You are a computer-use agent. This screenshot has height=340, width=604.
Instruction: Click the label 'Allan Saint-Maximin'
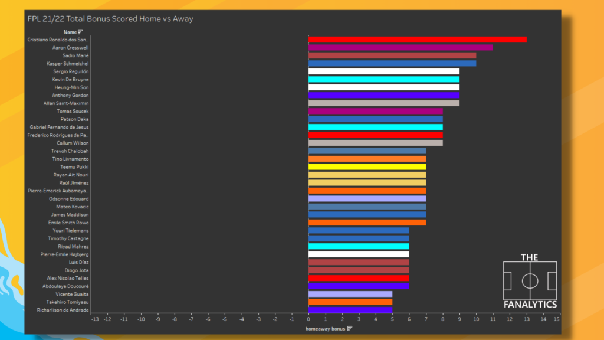(66, 103)
